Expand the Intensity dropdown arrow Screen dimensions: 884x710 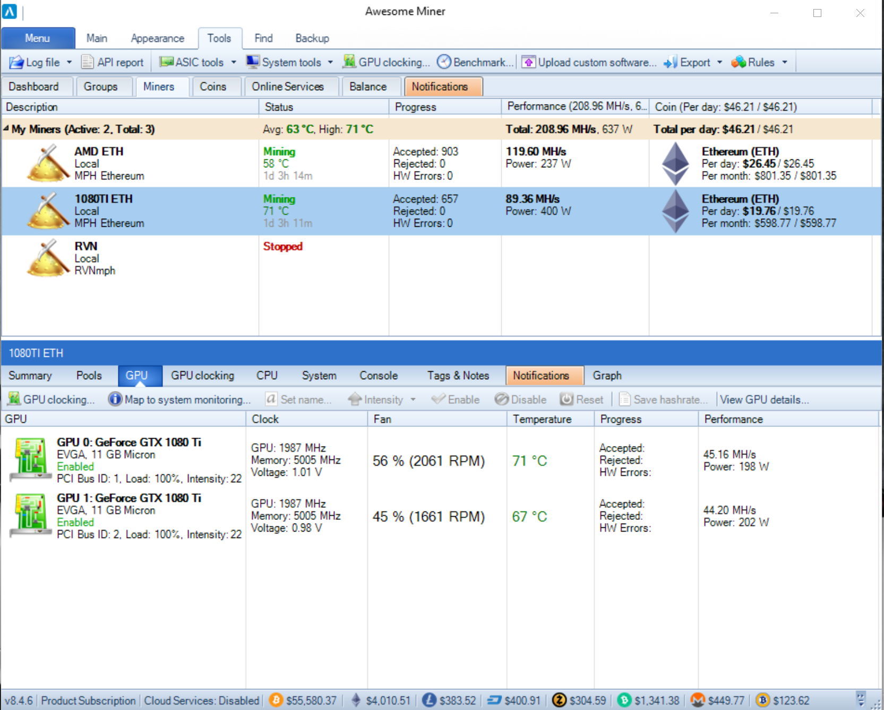(x=413, y=399)
